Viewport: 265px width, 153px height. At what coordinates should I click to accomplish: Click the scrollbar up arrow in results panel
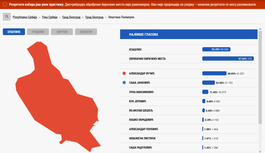pos(260,29)
